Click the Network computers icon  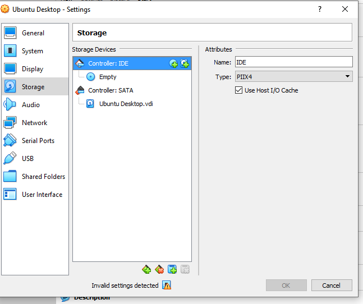pyautogui.click(x=10, y=122)
